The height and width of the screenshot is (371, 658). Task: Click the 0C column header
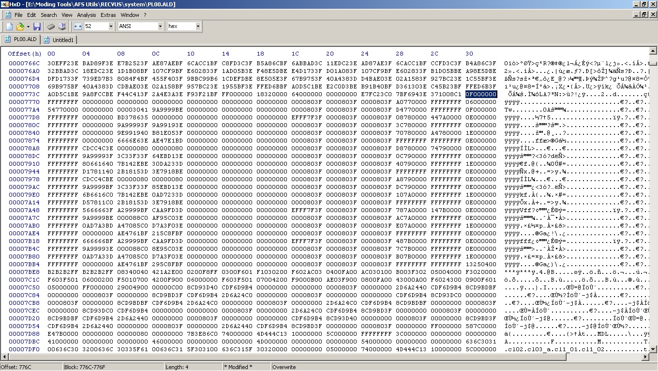pos(156,54)
